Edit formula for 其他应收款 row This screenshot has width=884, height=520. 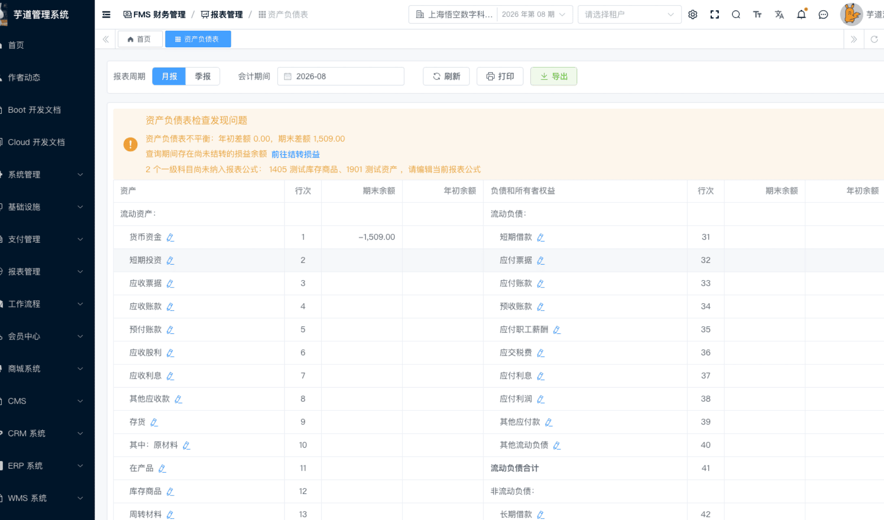pyautogui.click(x=178, y=399)
